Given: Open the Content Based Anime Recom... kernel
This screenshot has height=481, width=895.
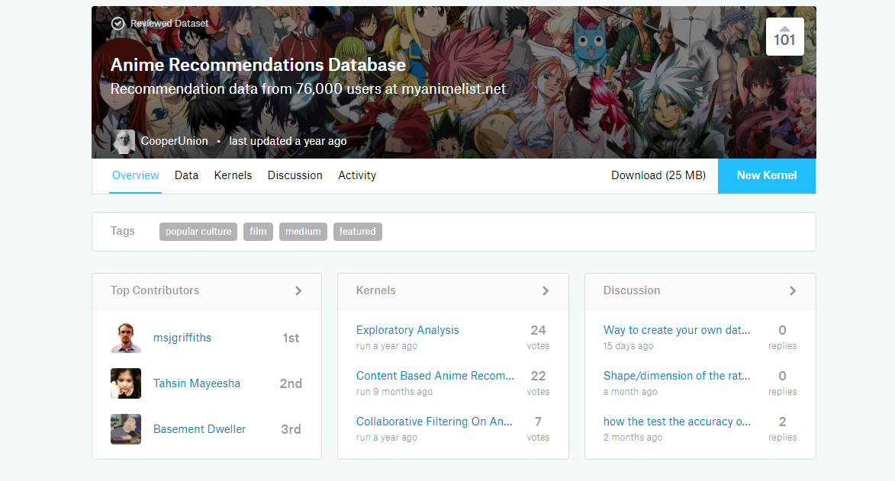Looking at the screenshot, I should point(435,376).
